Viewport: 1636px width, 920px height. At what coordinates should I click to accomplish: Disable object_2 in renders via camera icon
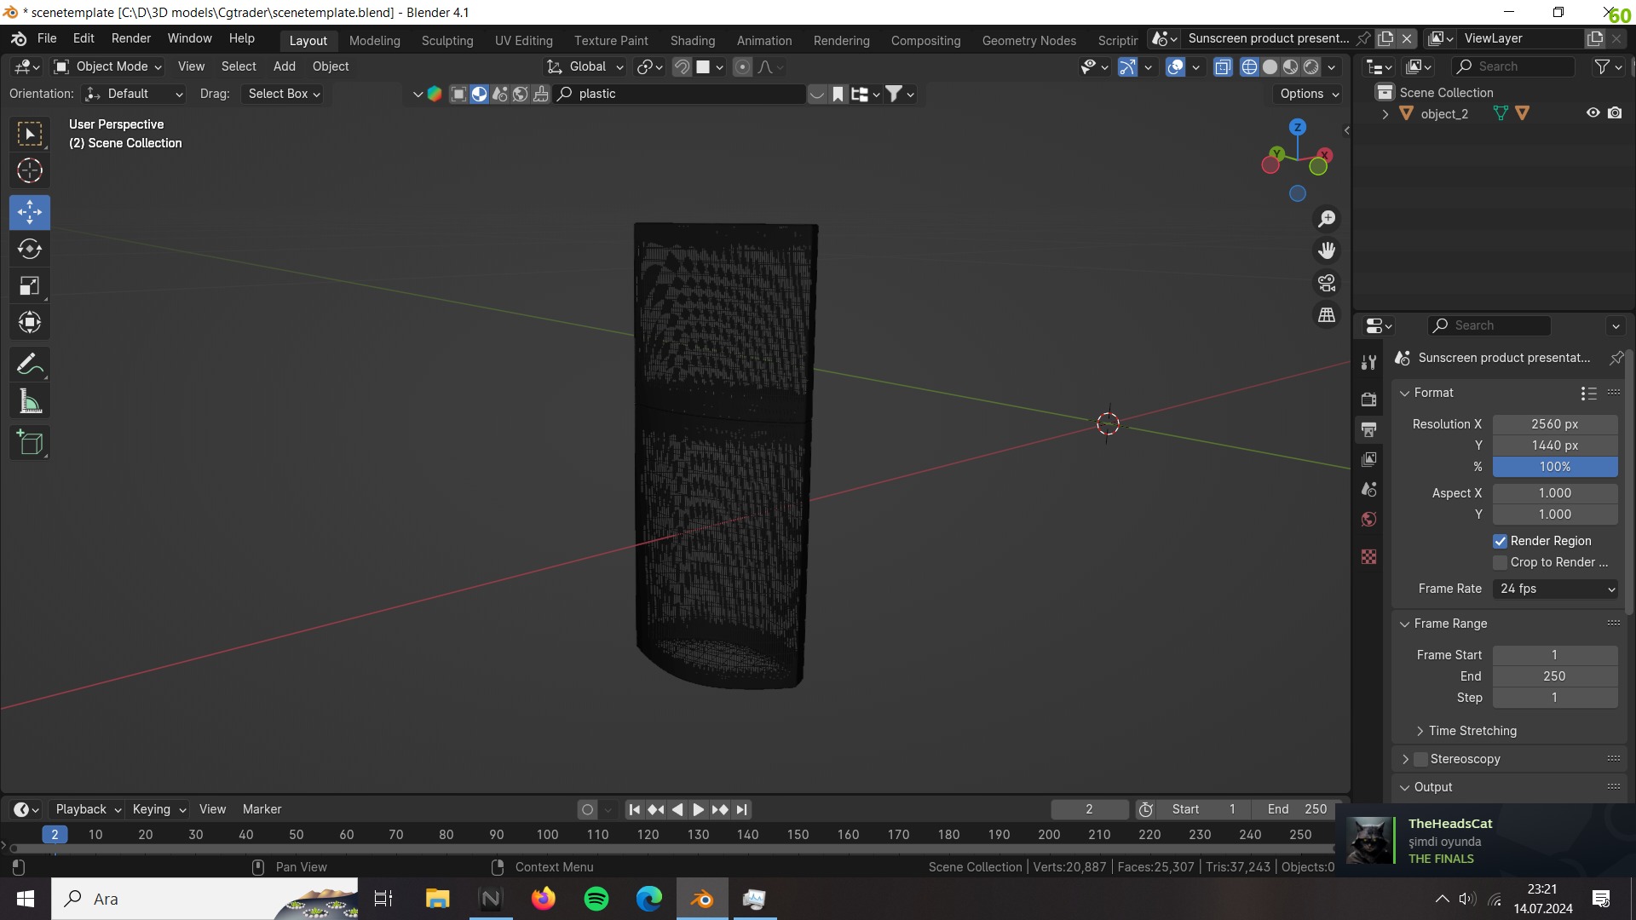tap(1615, 113)
